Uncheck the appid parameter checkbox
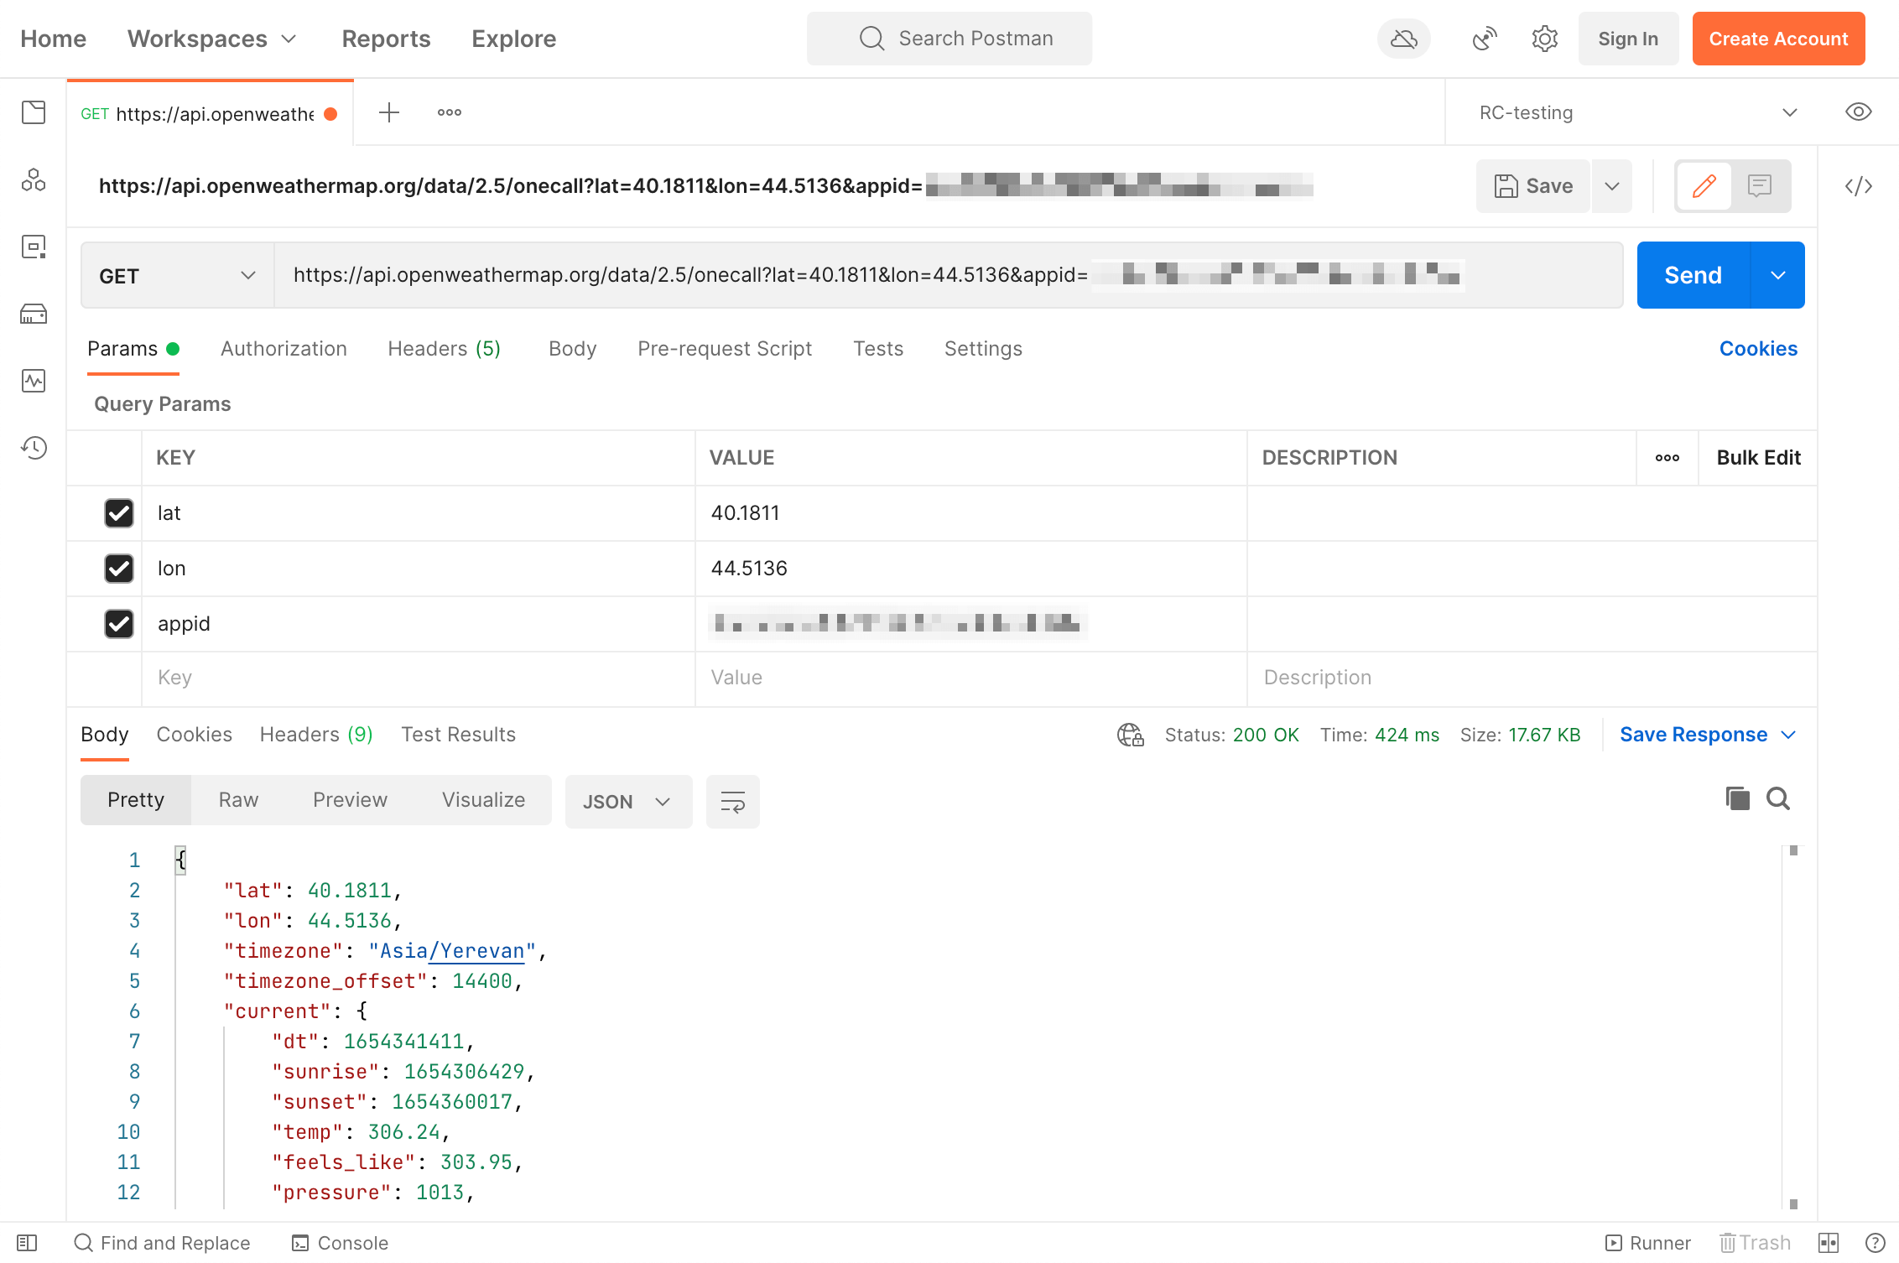The width and height of the screenshot is (1899, 1263). 119,624
